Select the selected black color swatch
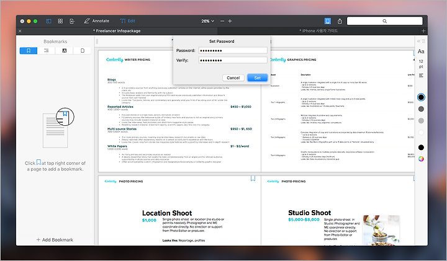The width and height of the screenshot is (447, 261). [421, 97]
